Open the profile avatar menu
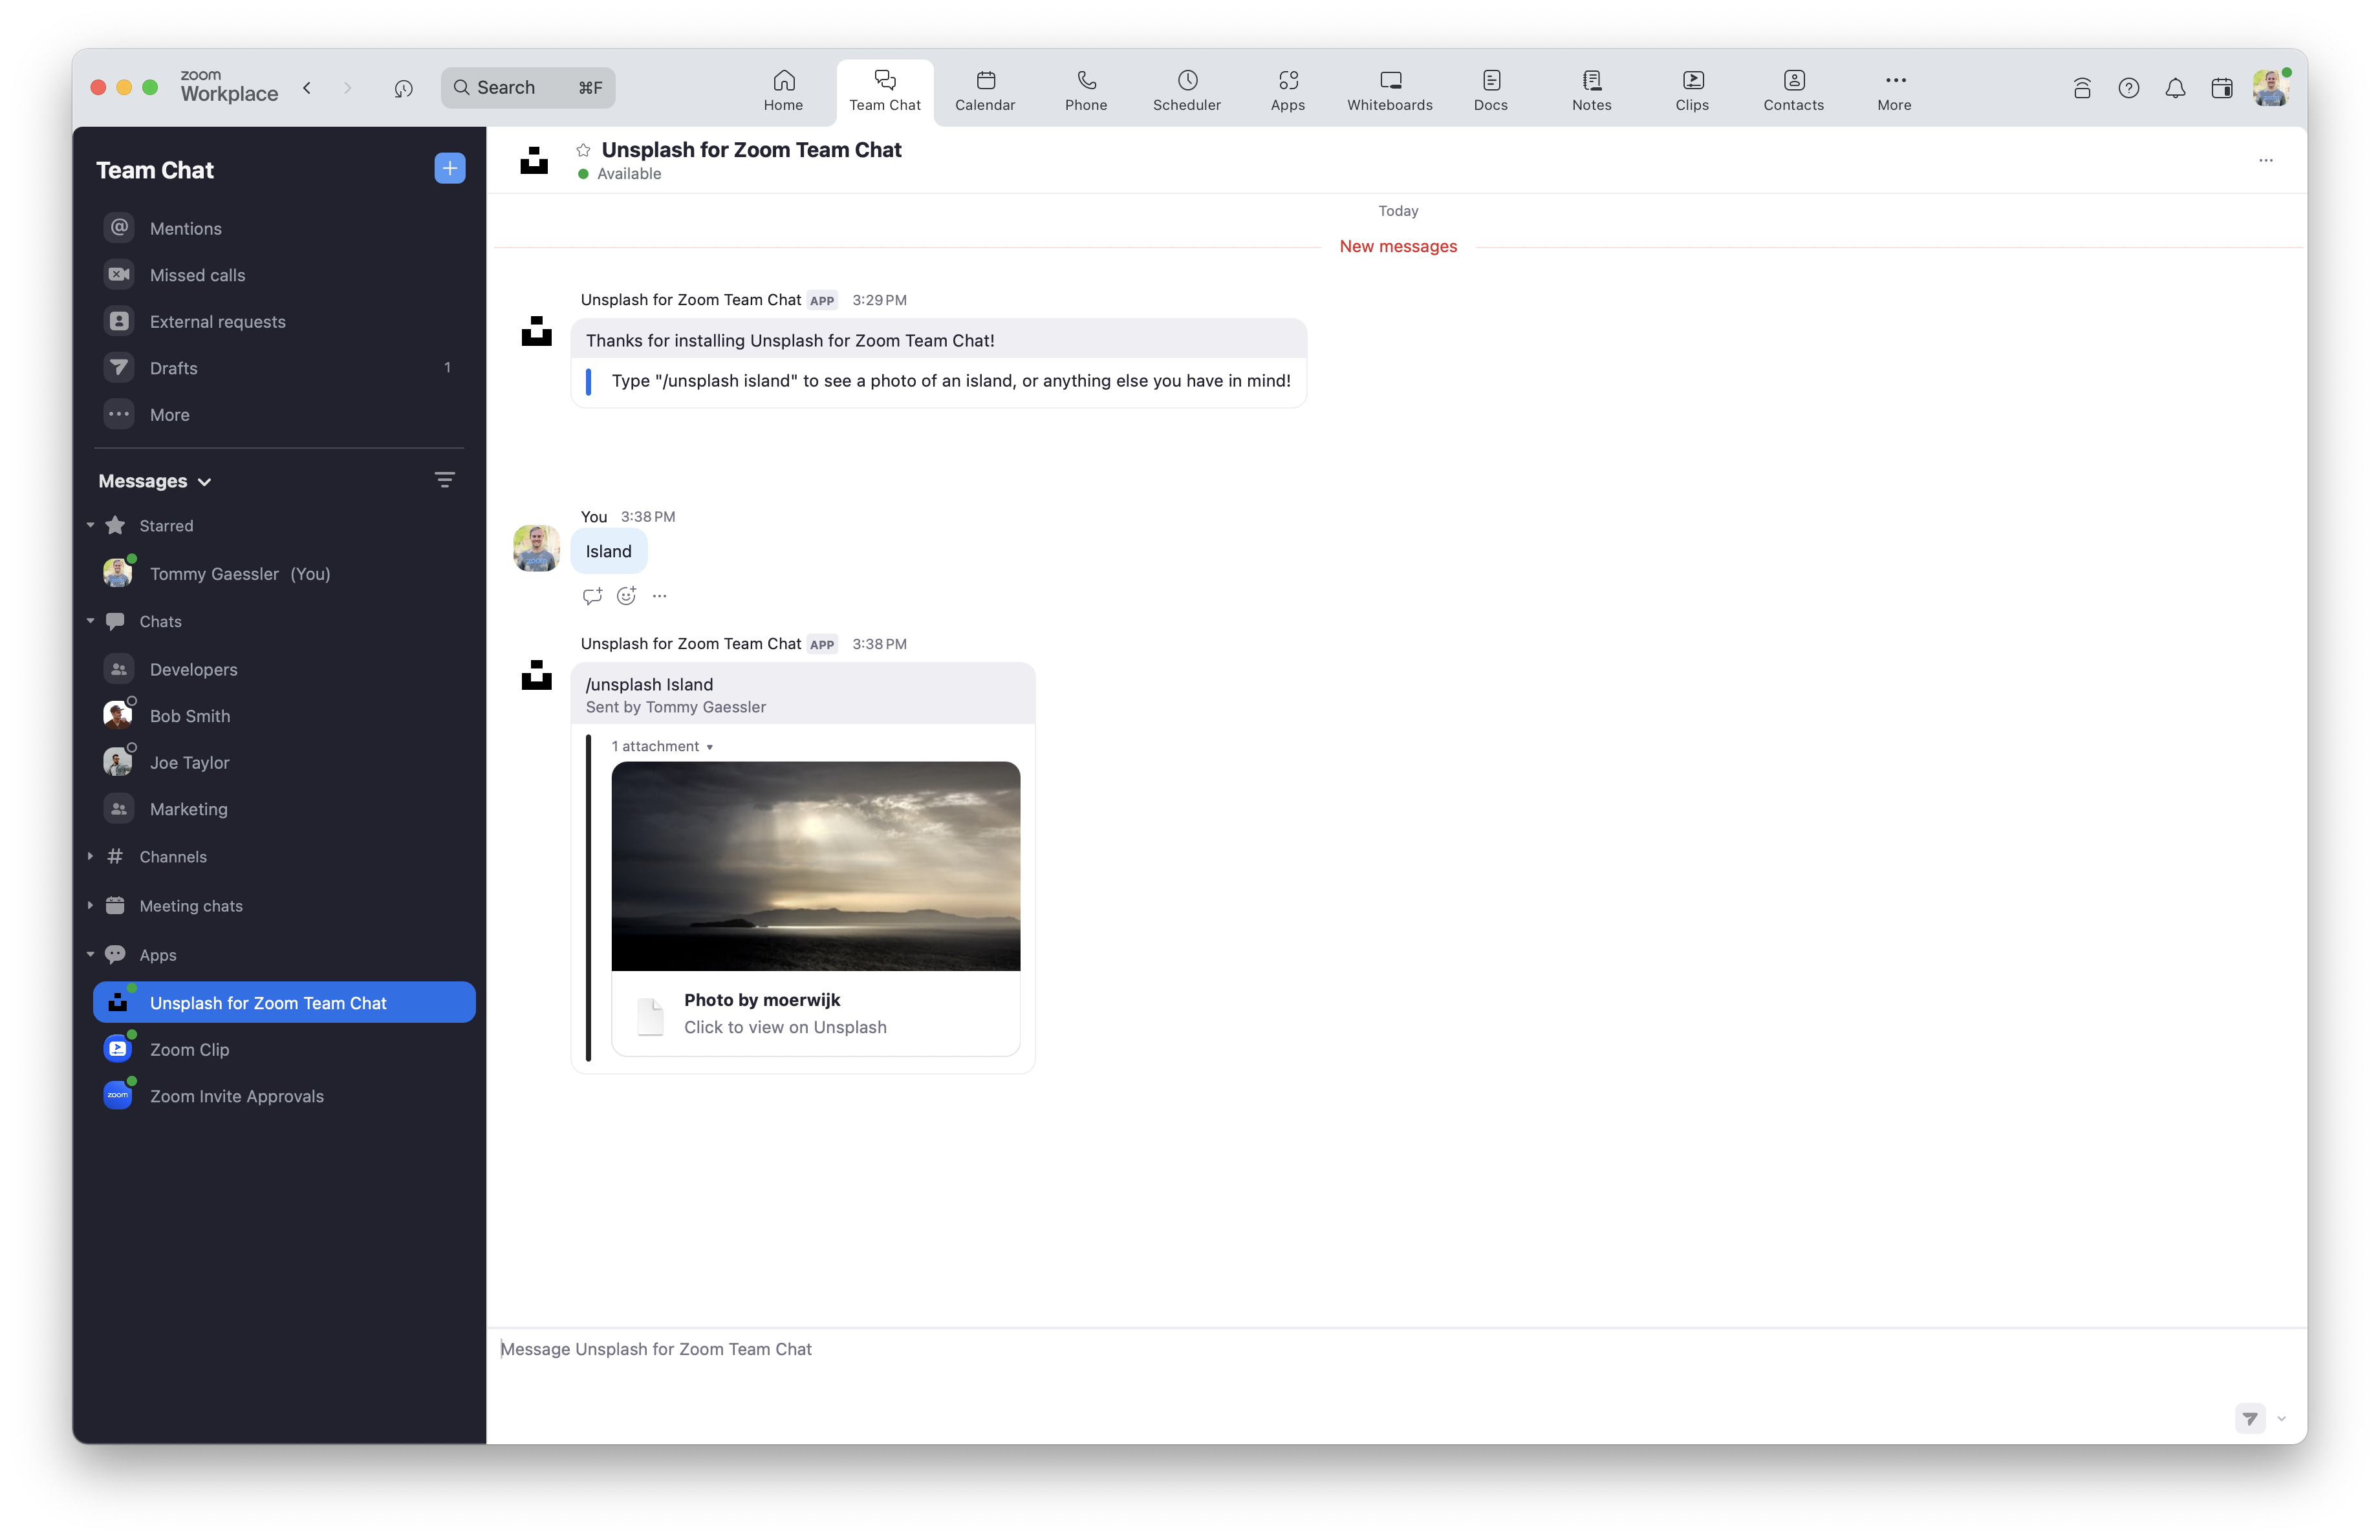 (2271, 87)
